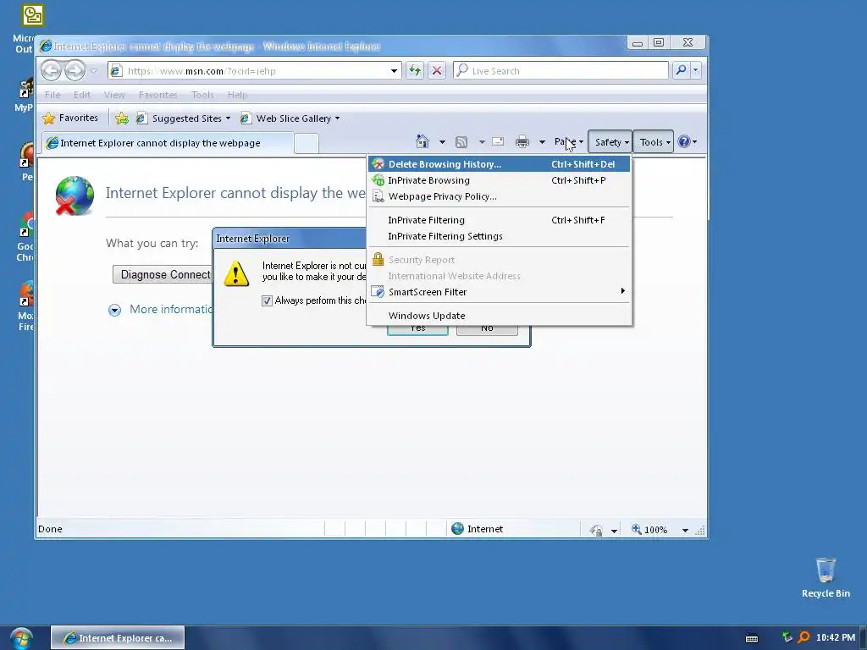The image size is (867, 650).
Task: Click the Live Search magnifier button
Action: click(x=682, y=70)
